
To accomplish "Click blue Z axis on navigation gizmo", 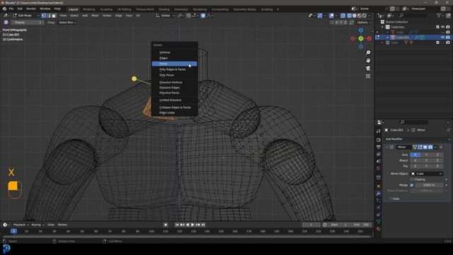I will pyautogui.click(x=361, y=30).
